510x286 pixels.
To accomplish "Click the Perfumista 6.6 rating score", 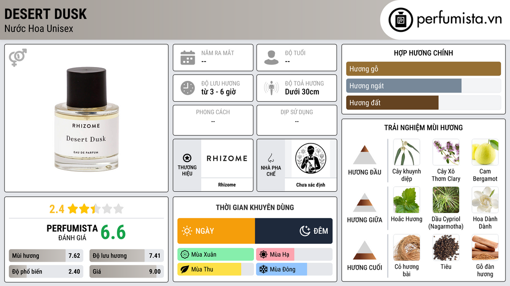I will click(x=113, y=232).
